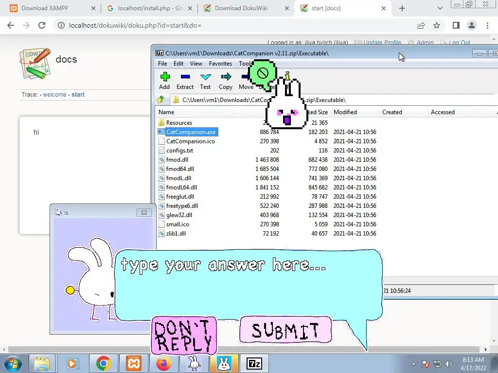Sort files by the Created column header

point(403,112)
